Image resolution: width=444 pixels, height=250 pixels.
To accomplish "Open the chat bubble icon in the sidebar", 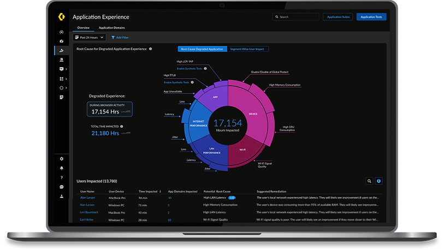I will tap(62, 187).
